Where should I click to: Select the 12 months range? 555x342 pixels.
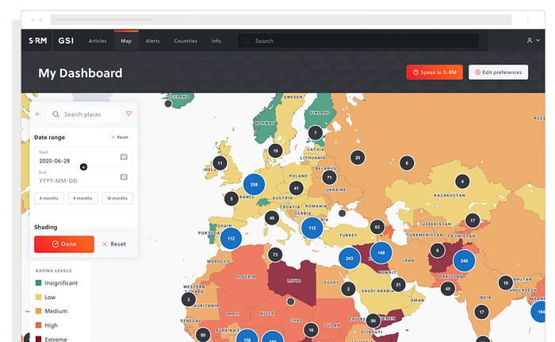point(117,198)
